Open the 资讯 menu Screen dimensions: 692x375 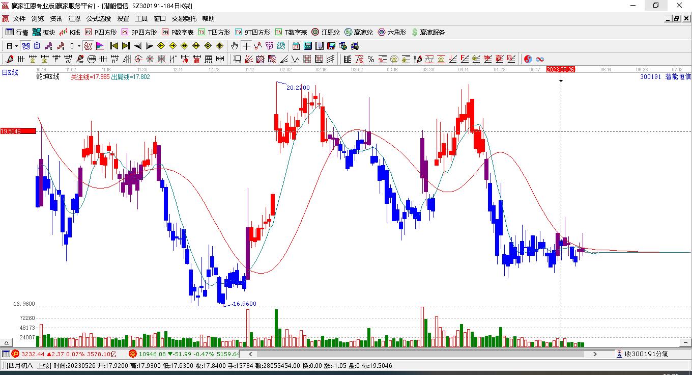(56, 19)
